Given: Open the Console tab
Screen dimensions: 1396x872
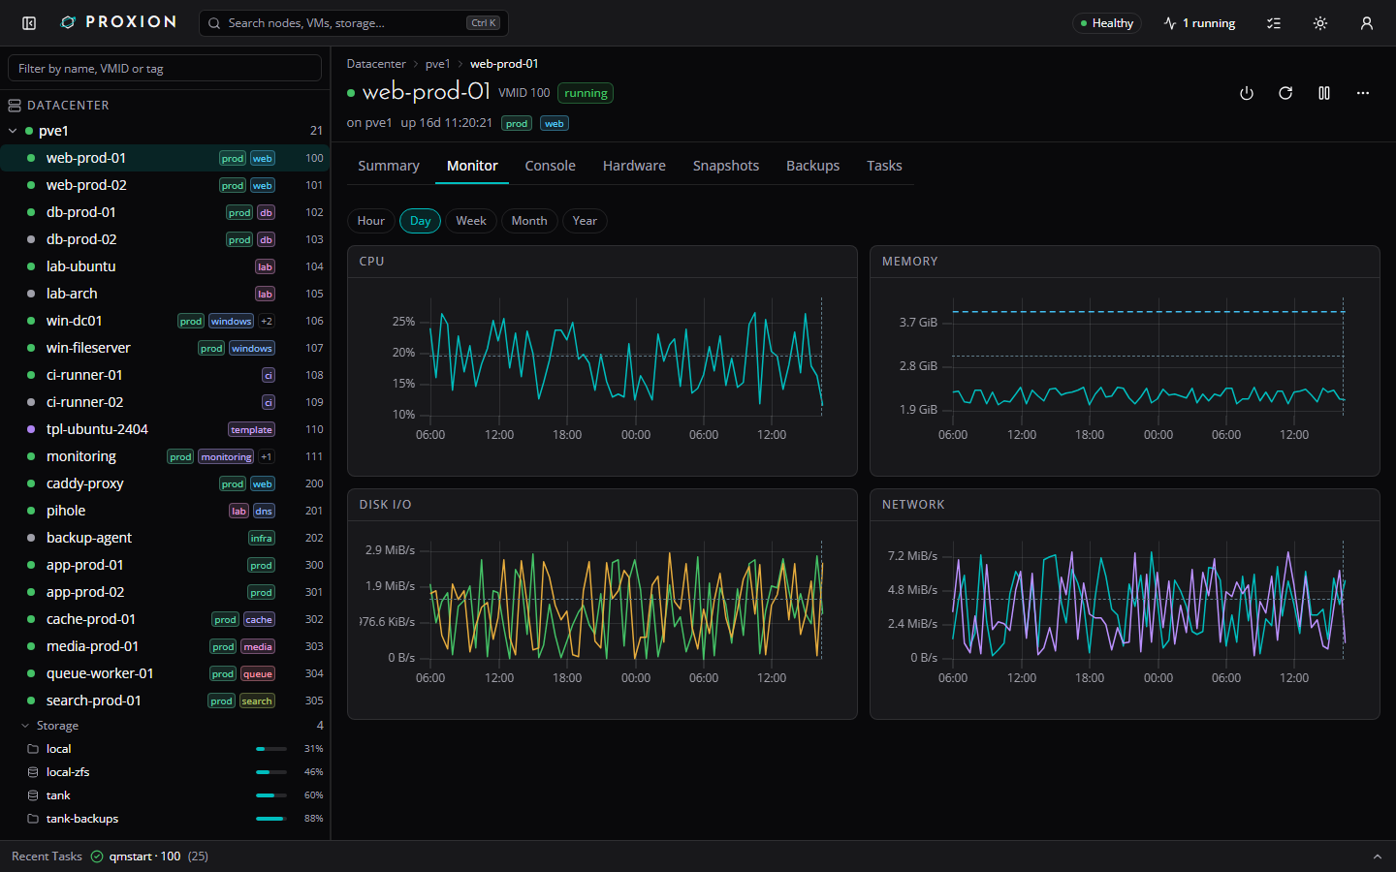Looking at the screenshot, I should [x=551, y=166].
